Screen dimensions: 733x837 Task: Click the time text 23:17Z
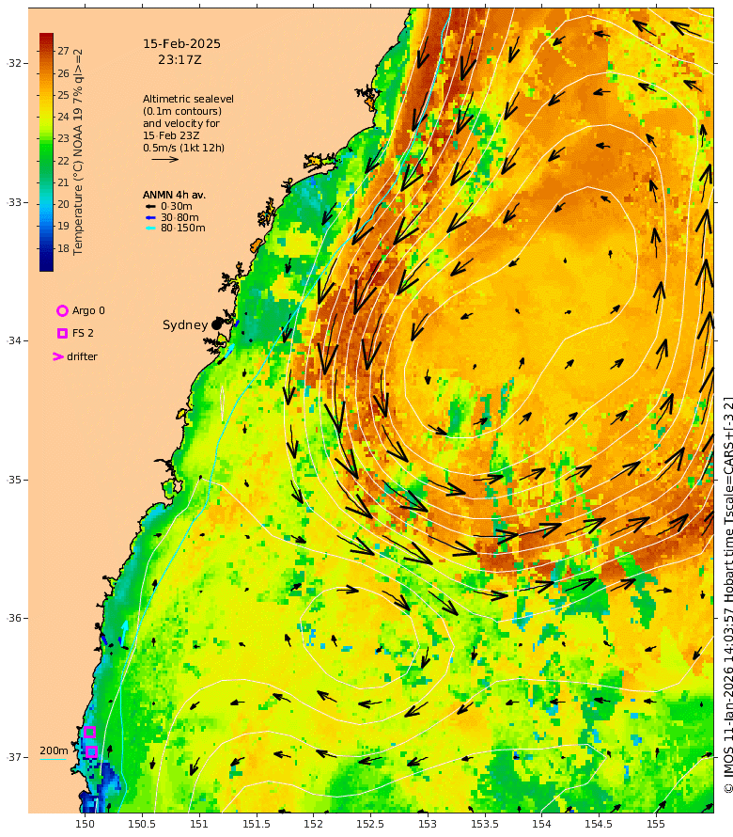[x=179, y=60]
